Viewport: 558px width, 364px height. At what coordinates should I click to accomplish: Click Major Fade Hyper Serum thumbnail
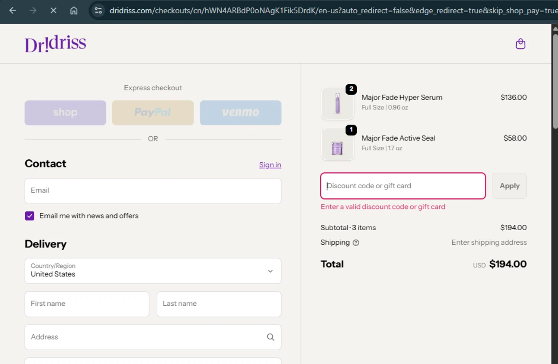pos(337,103)
